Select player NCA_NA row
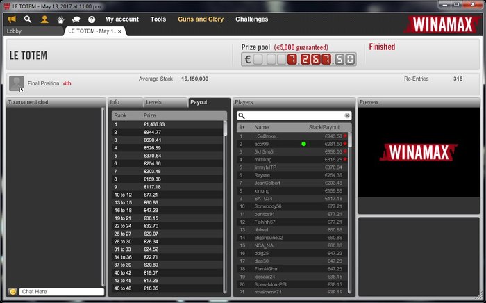Screen dimensions: 486x303 click(x=292, y=245)
